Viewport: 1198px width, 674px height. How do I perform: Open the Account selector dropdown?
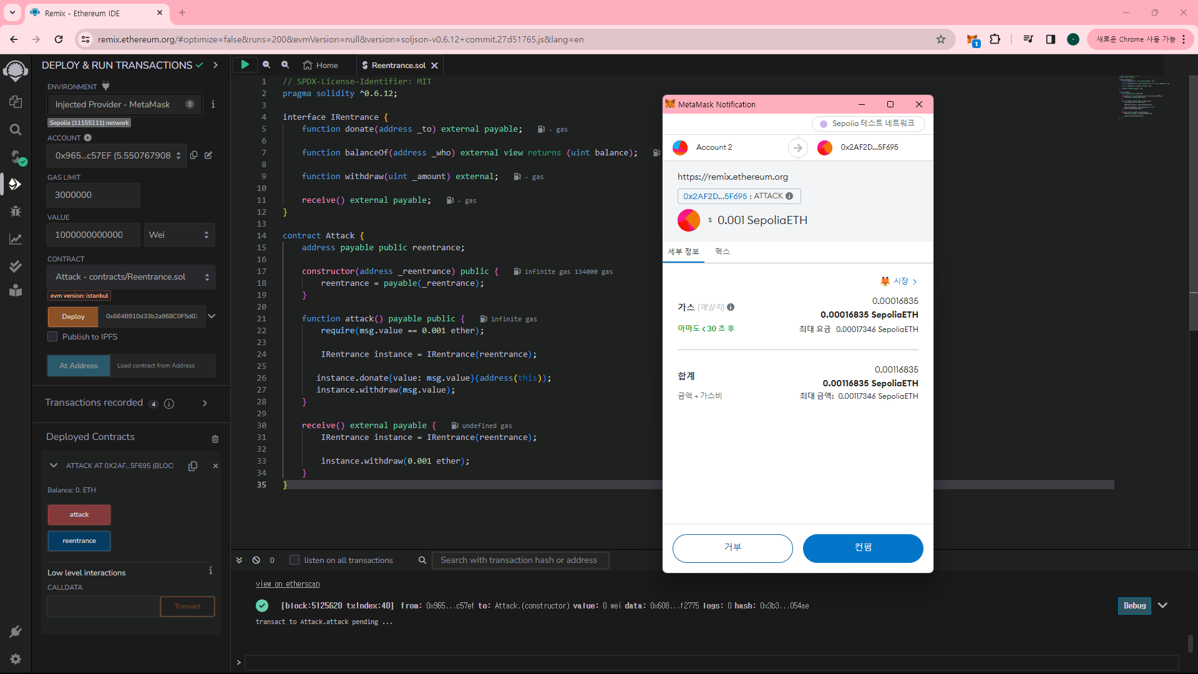point(117,155)
